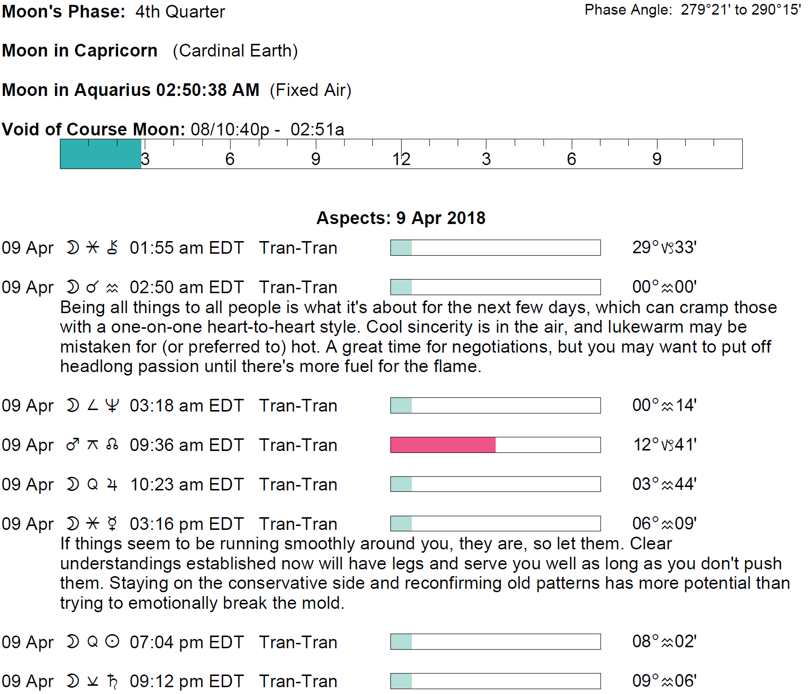Click the Jupiter glyph in the 10:23 am aspect
Image resolution: width=812 pixels, height=694 pixels.
point(112,485)
